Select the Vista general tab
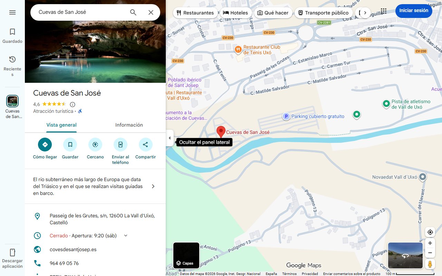This screenshot has height=276, width=442. tap(61, 125)
